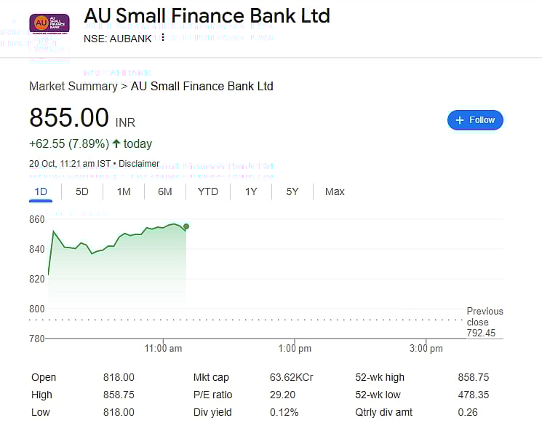
Task: Click the green current-price dot on chart
Action: pyautogui.click(x=186, y=227)
